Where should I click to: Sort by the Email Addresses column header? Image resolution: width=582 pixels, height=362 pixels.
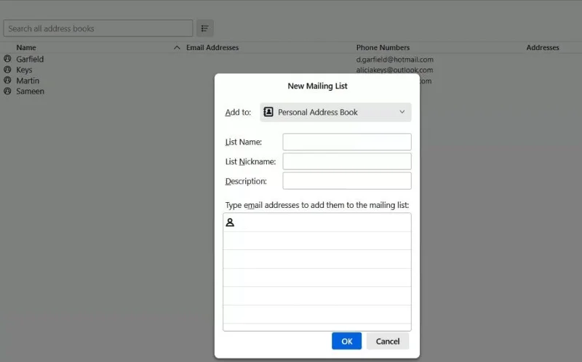[212, 47]
